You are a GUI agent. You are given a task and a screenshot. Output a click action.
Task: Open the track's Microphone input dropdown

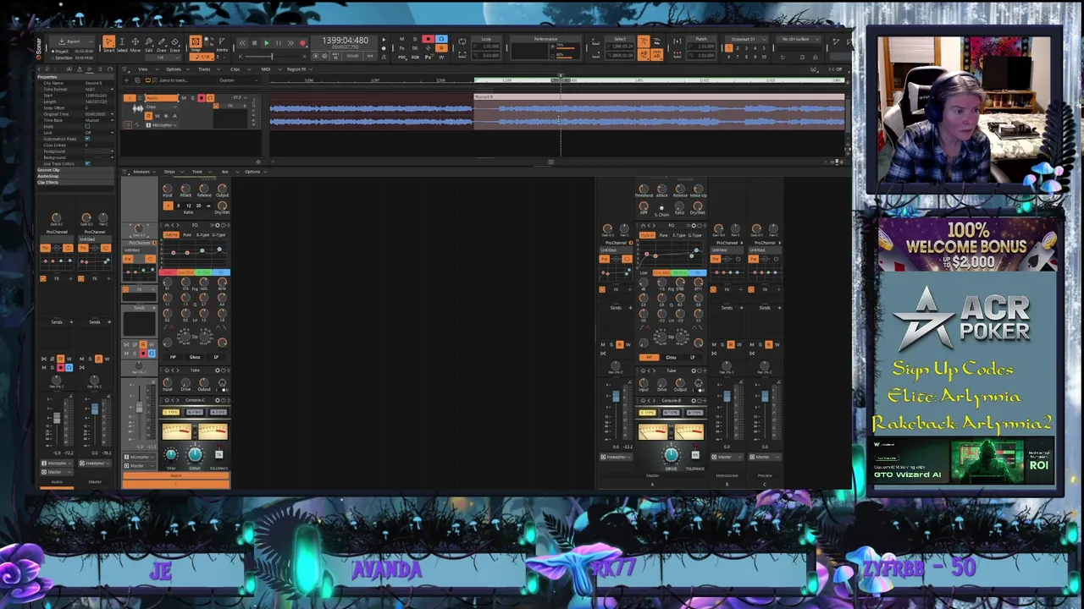162,125
